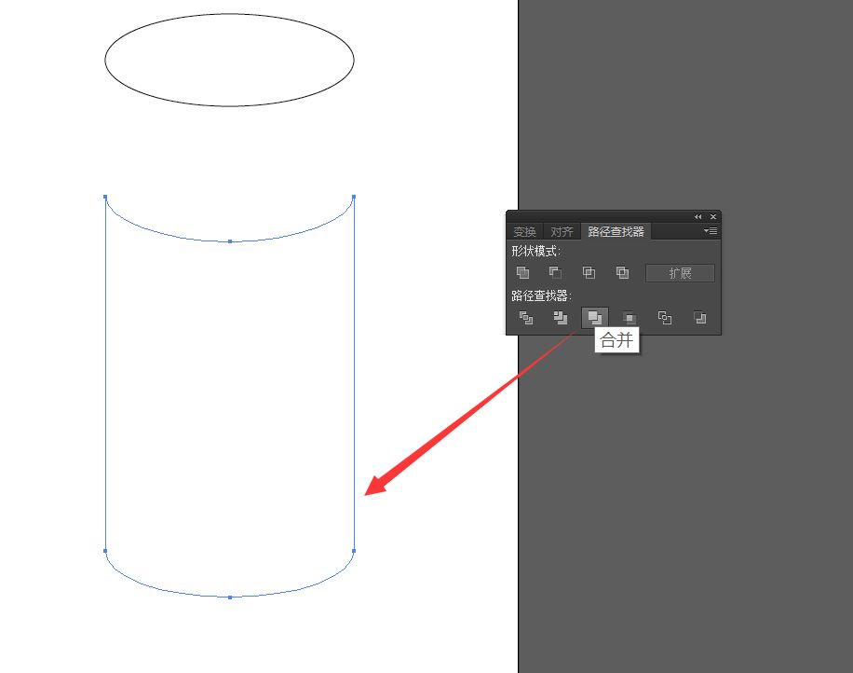Select the Intersect shape mode icon
The image size is (853, 673).
point(589,273)
